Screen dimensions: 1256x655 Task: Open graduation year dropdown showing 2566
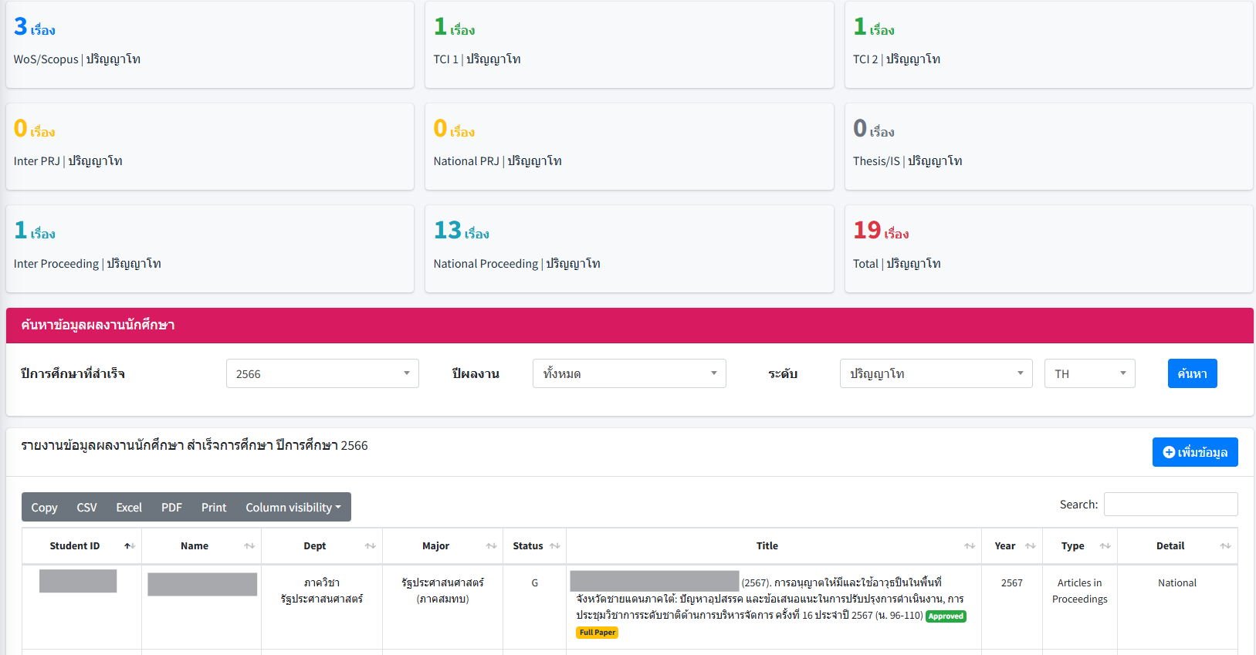click(x=322, y=373)
